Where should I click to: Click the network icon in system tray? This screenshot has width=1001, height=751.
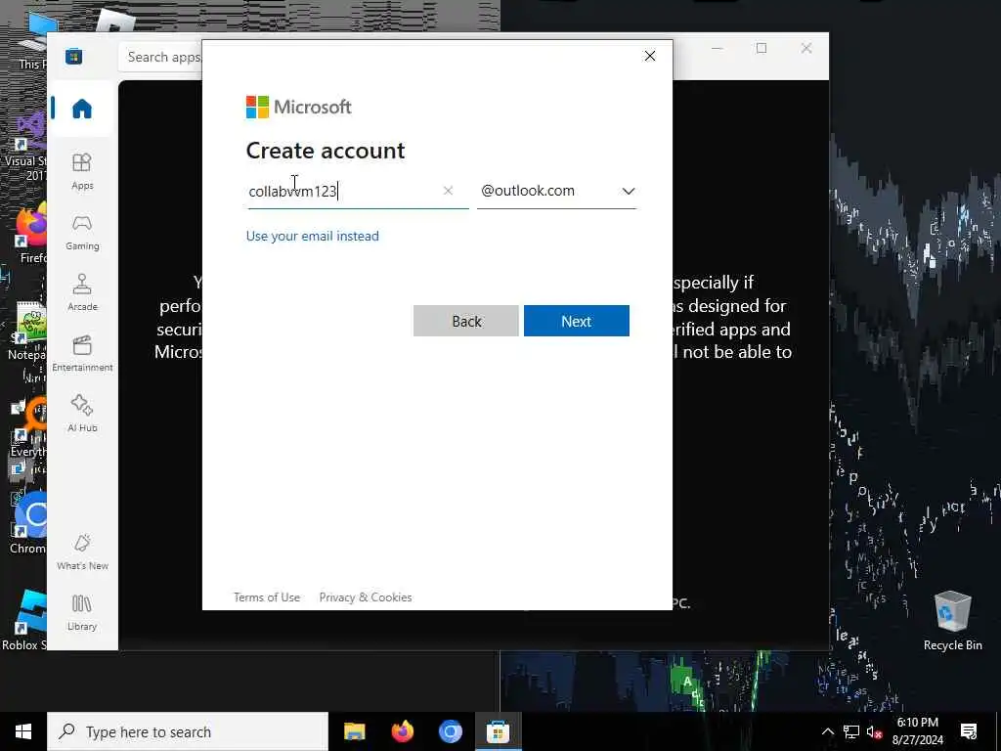coord(851,731)
